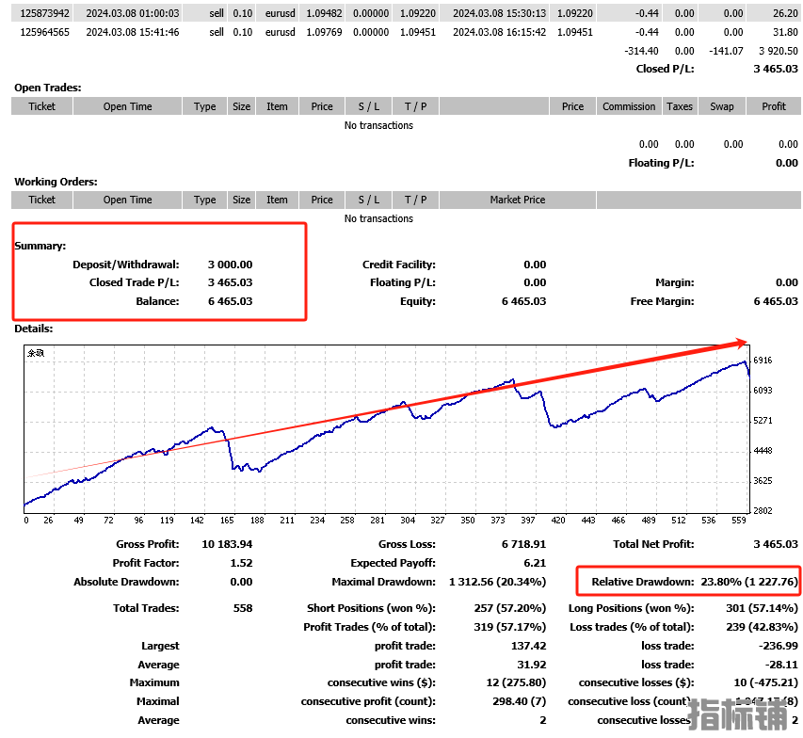Viewport: 803px width, 738px height.
Task: Select Profit Factor value 1.52
Action: [x=241, y=563]
